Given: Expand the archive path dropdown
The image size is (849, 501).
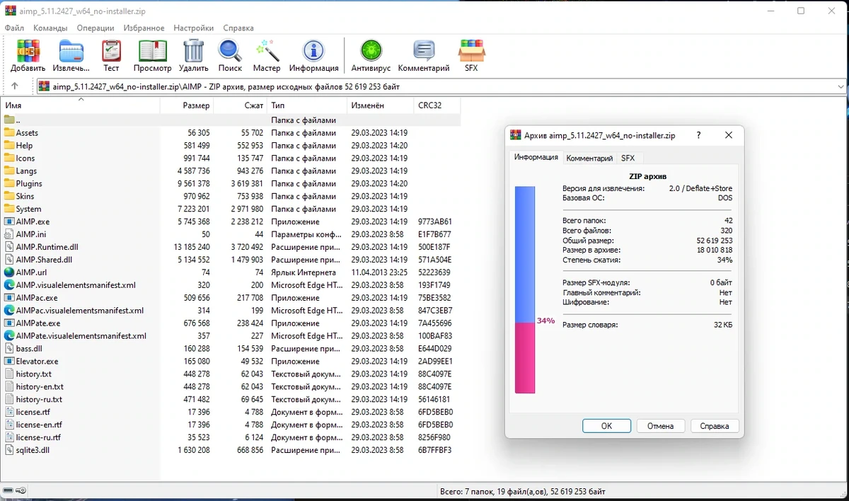Looking at the screenshot, I should pos(840,86).
